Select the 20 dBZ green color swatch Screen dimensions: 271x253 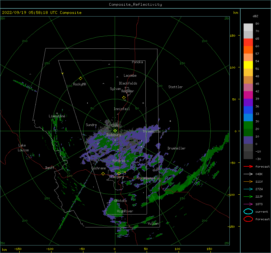point(248,125)
